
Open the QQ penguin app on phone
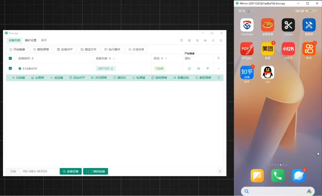pos(267,73)
